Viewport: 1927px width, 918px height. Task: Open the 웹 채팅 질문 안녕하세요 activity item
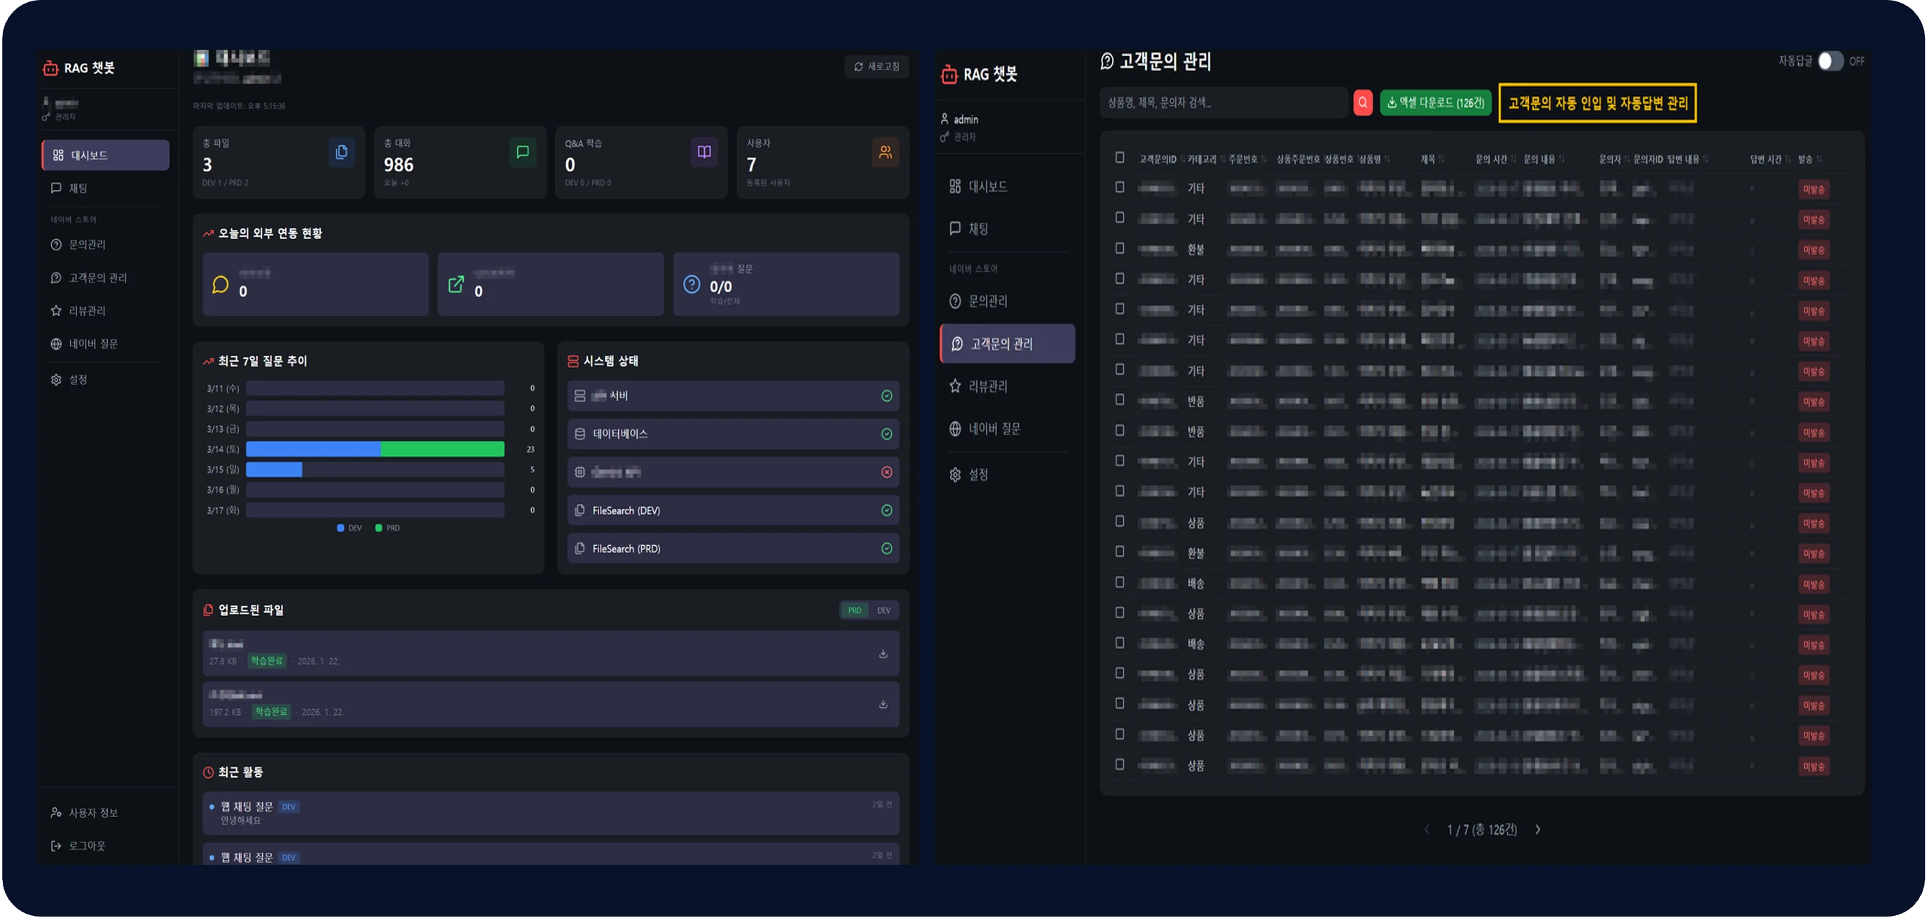(x=551, y=814)
